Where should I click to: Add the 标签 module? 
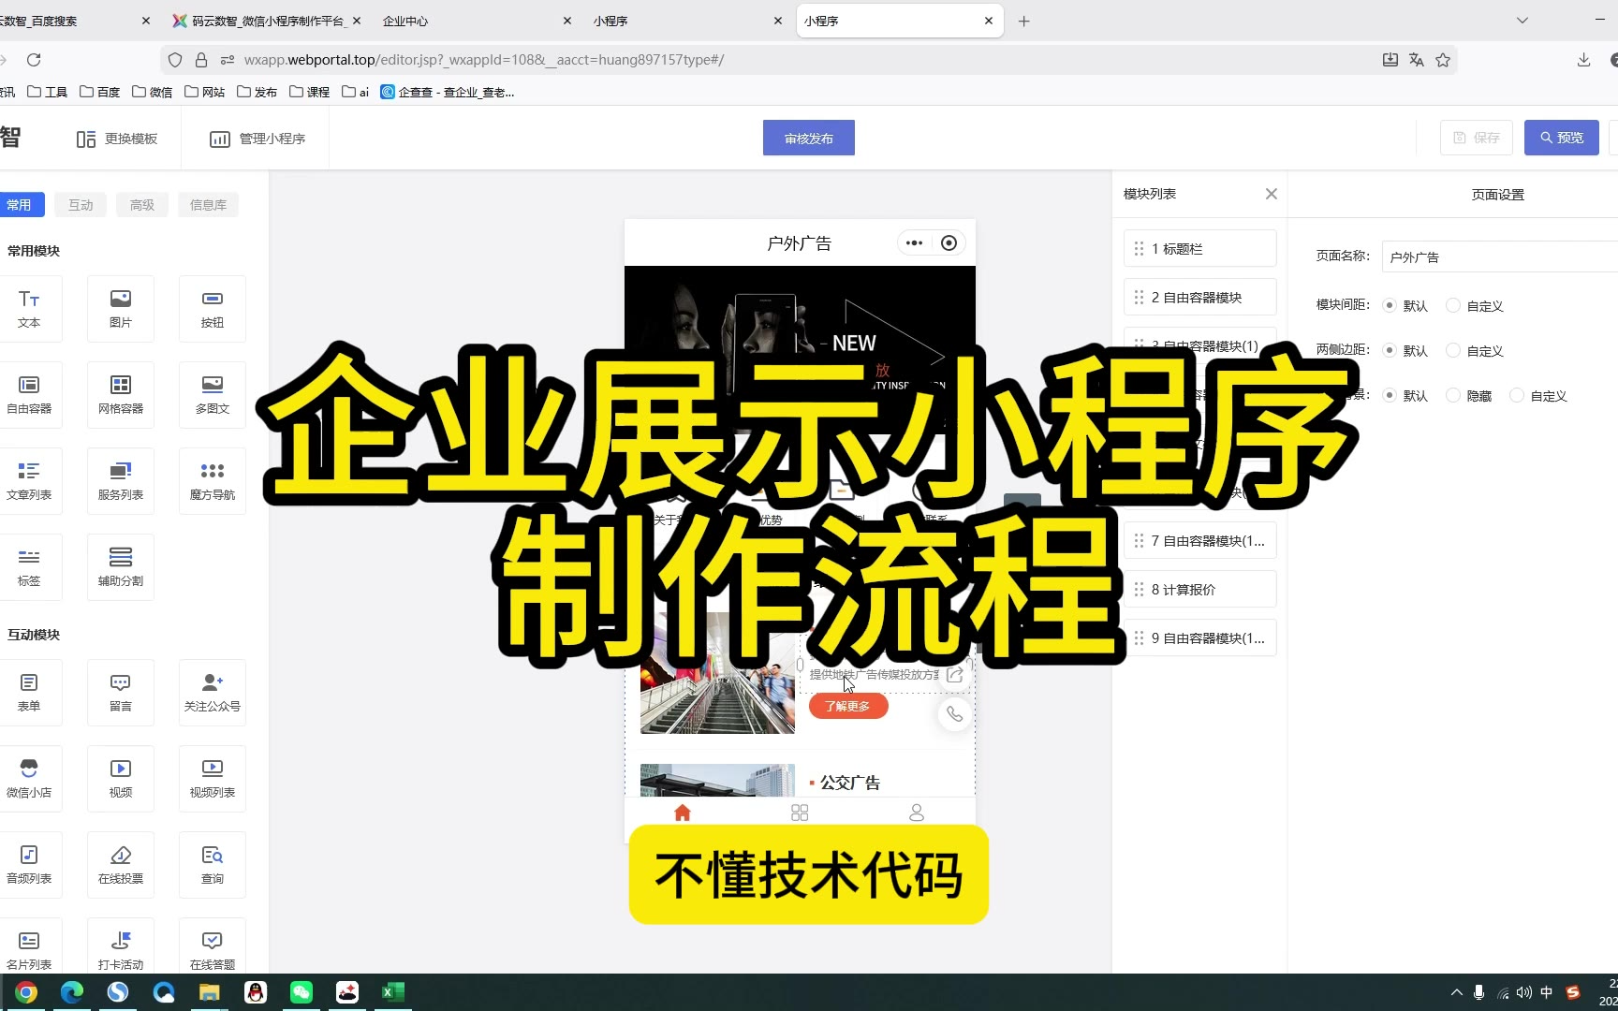(x=29, y=567)
